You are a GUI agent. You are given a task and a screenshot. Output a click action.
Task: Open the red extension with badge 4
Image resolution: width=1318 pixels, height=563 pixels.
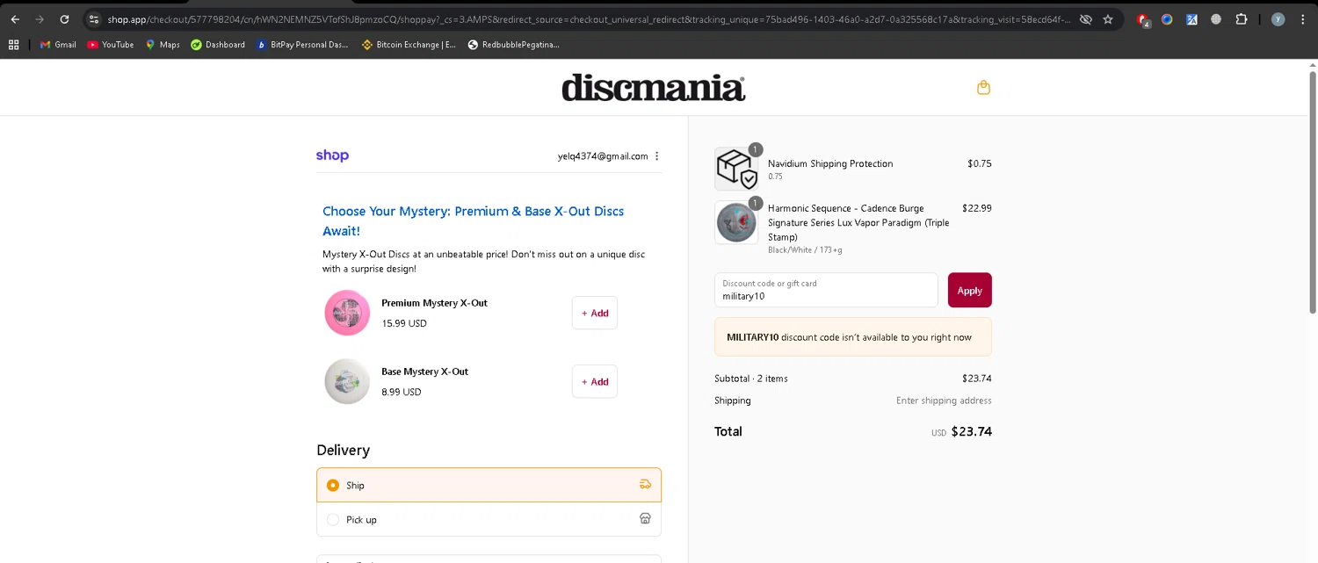point(1142,19)
